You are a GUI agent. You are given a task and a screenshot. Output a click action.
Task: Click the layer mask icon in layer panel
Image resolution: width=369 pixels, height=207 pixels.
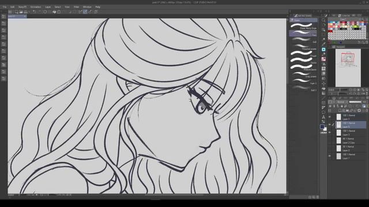click(359, 110)
